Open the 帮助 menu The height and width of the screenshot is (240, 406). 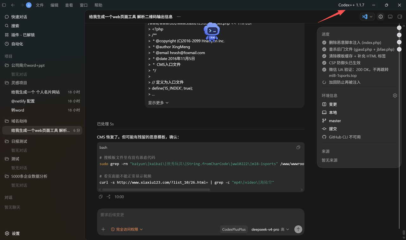point(98,5)
